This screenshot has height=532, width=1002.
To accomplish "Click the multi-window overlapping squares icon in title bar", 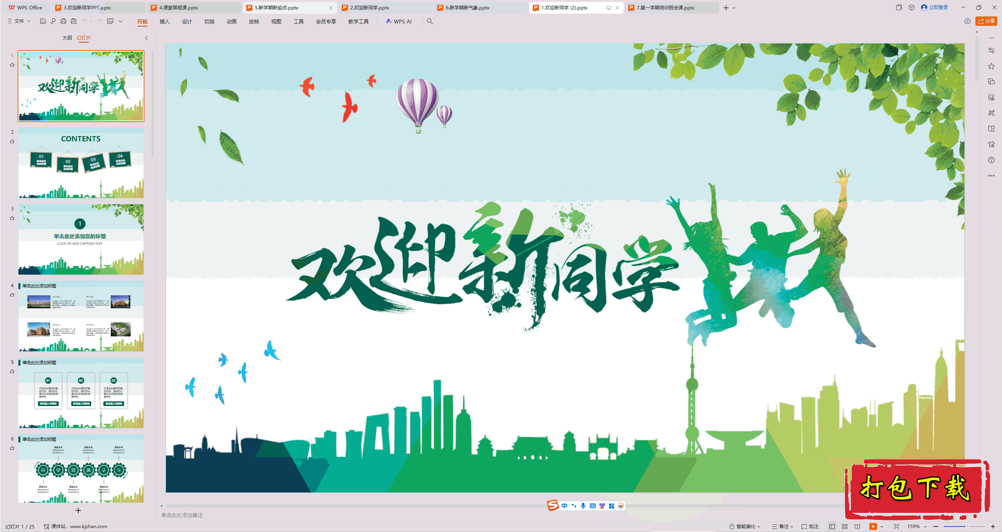I will pos(899,7).
